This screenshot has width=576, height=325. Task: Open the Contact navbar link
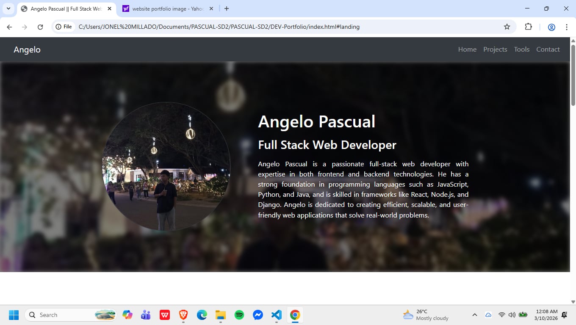[x=548, y=50]
